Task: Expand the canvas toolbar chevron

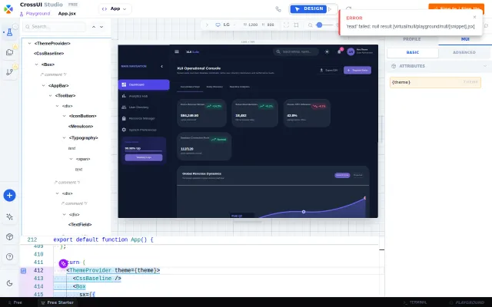Action: pyautogui.click(x=207, y=25)
